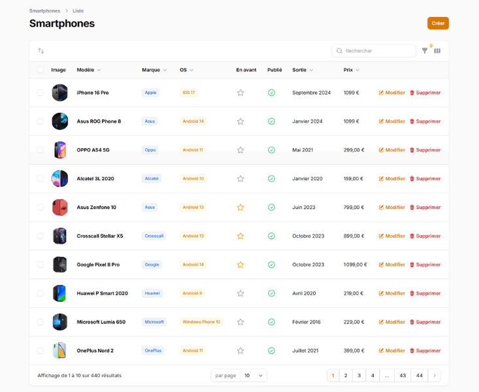Select the OPPO A54 5G checkbox
This screenshot has height=392, width=479.
point(41,150)
